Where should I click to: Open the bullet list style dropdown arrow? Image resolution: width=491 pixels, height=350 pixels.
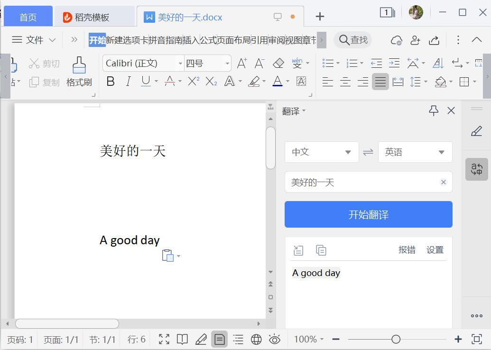coord(338,63)
